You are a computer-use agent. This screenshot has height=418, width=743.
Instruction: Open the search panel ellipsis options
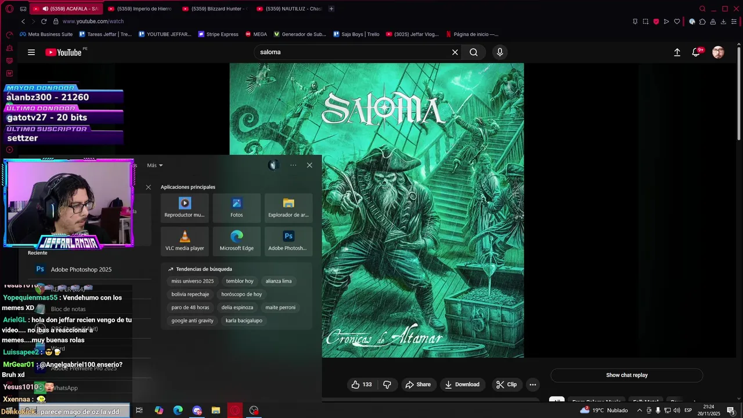click(293, 165)
